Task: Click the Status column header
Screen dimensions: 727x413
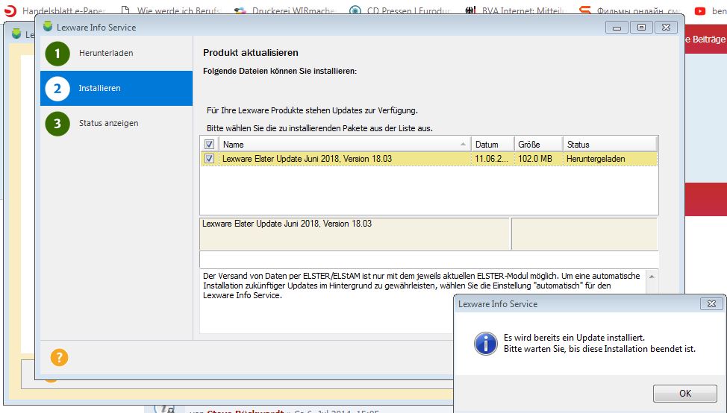Action: [x=610, y=144]
